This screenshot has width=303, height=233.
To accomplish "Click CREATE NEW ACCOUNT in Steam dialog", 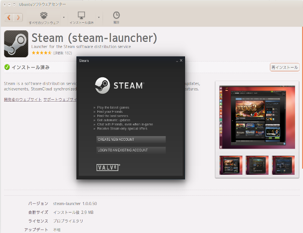I will tap(131, 139).
